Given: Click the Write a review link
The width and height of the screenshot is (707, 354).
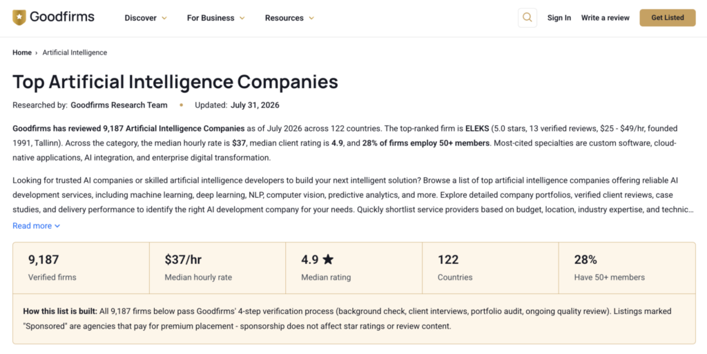Looking at the screenshot, I should pyautogui.click(x=605, y=17).
